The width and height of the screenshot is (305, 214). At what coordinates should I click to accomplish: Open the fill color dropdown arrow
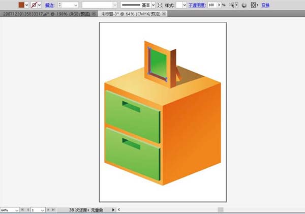coord(26,5)
